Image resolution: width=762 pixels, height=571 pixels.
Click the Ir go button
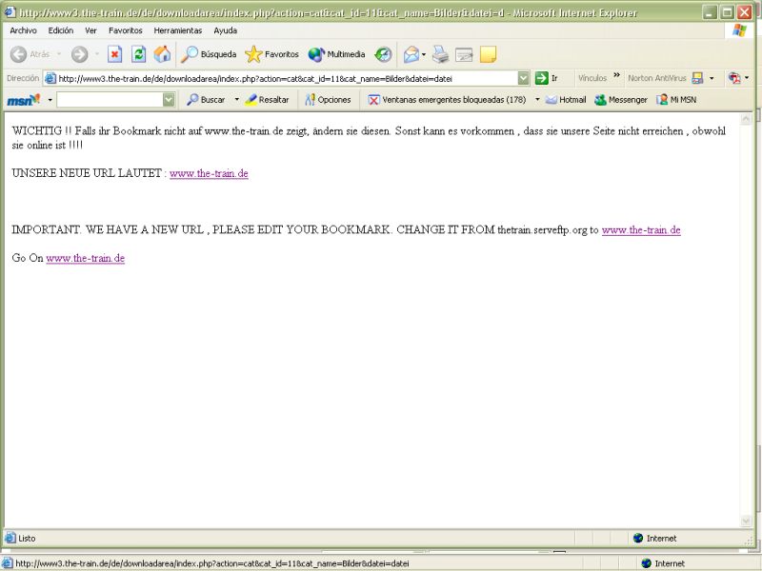[x=546, y=78]
